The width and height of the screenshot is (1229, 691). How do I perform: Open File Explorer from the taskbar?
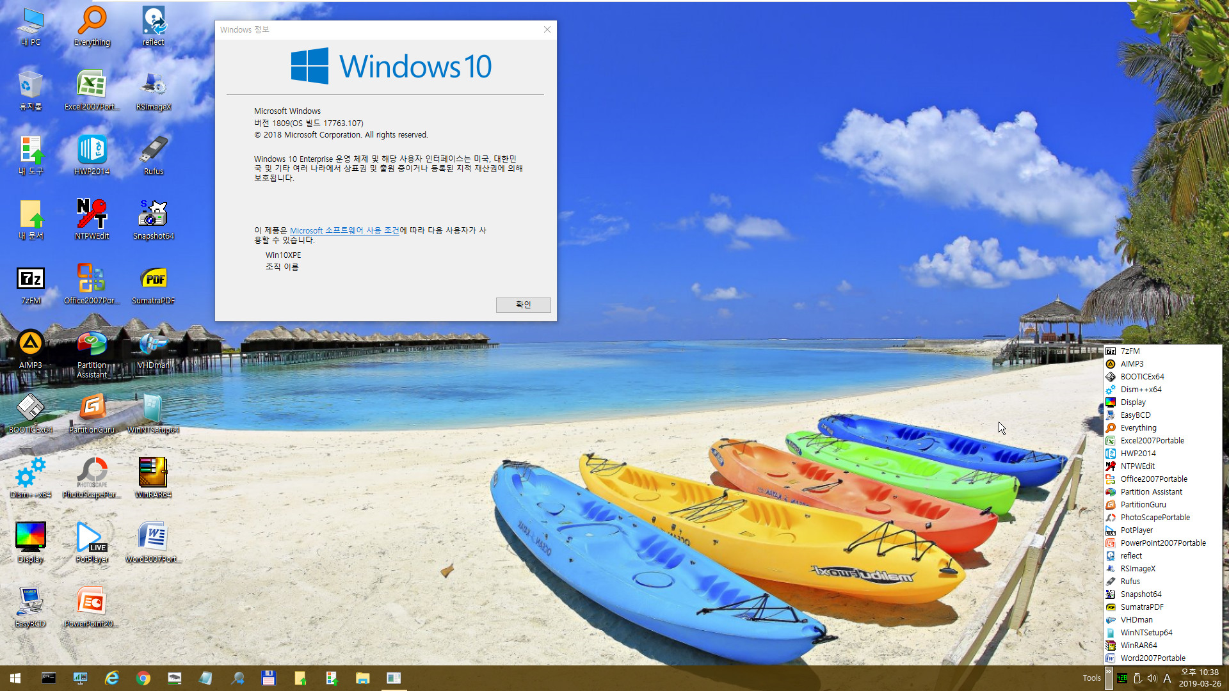pyautogui.click(x=362, y=678)
